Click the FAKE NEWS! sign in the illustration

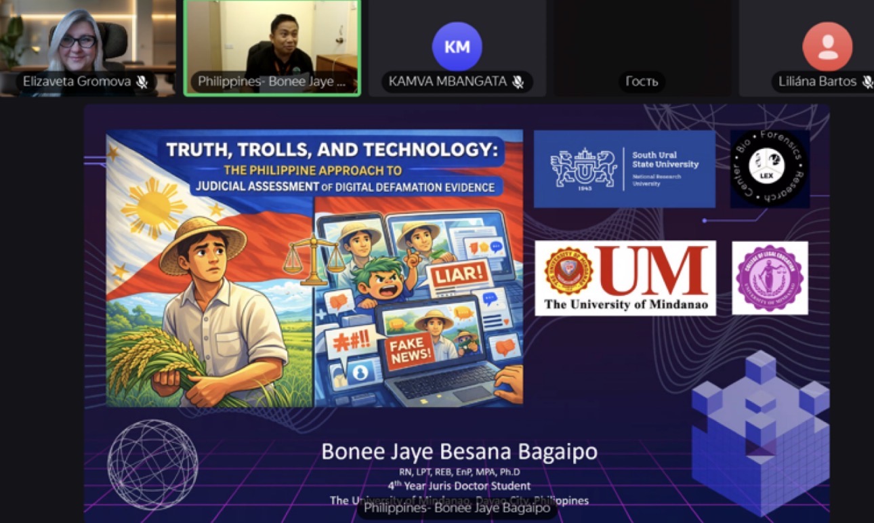[x=410, y=350]
